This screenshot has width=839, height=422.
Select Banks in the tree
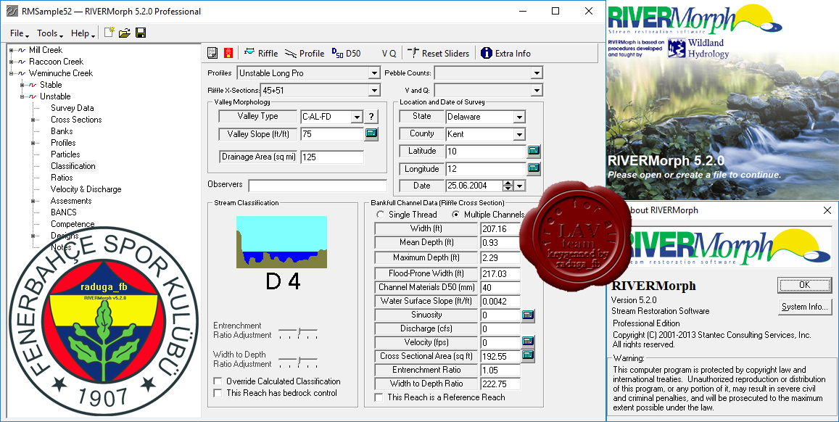click(62, 131)
